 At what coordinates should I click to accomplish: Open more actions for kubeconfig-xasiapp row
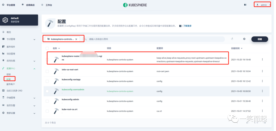(x=262, y=81)
